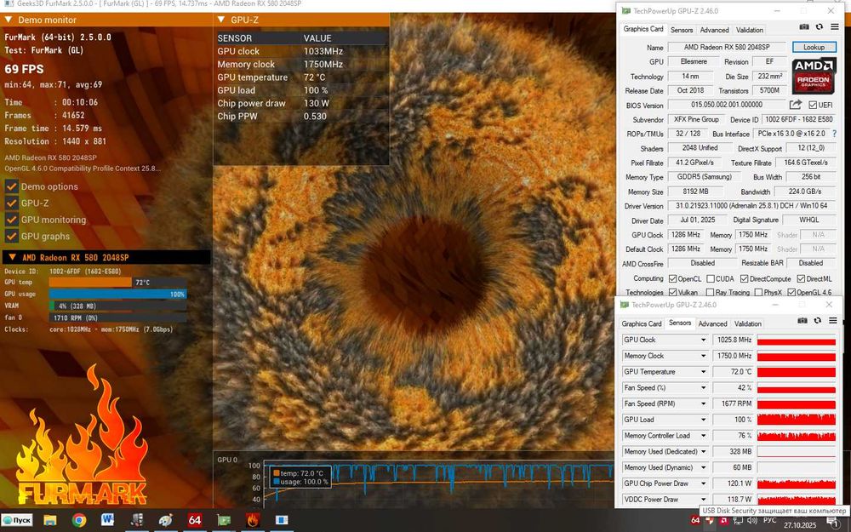Image resolution: width=851 pixels, height=532 pixels.
Task: Open the Memory Clock sensor dropdown
Action: pyautogui.click(x=704, y=356)
